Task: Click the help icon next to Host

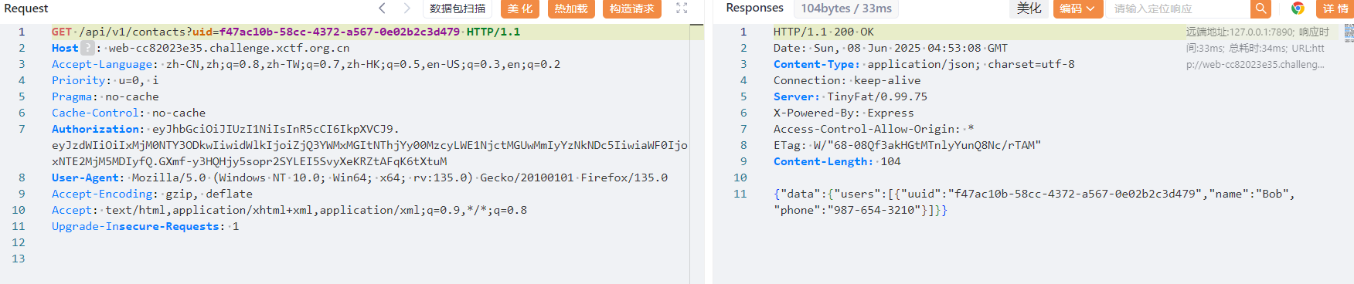Action: 87,48
